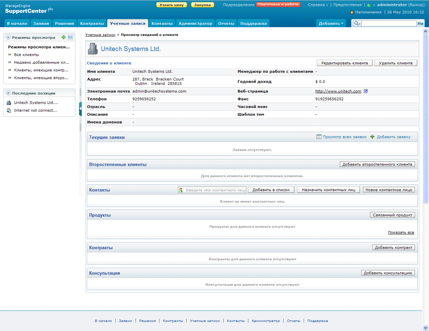Click the Учетные записи breadcrumb link
Image resolution: width=429 pixels, height=331 pixels.
pos(100,35)
